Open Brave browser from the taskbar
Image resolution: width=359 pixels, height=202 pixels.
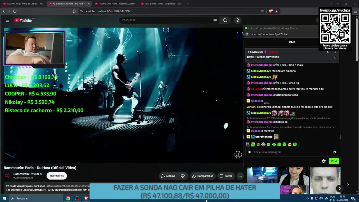click(x=86, y=198)
